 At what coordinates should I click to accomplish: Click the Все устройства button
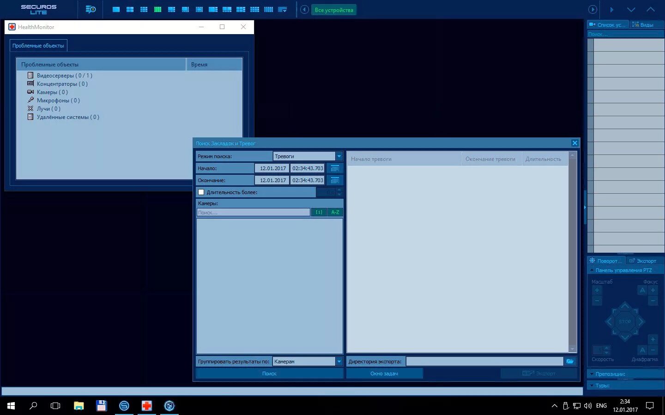coord(334,10)
